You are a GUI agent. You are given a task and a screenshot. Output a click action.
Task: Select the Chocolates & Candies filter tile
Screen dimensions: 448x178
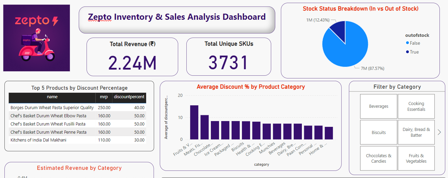[379, 158]
